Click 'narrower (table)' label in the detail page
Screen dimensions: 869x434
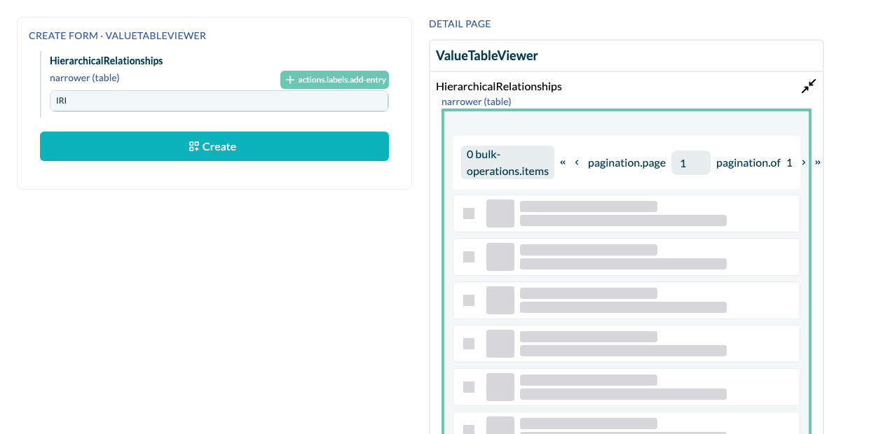tap(477, 101)
